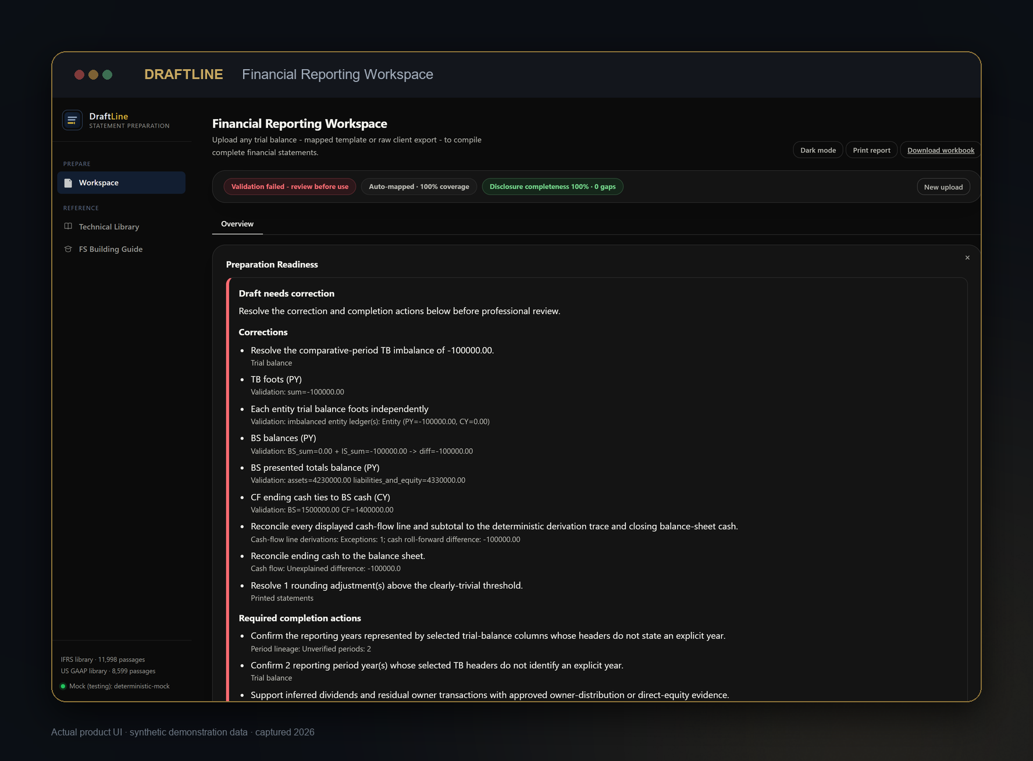Click the Technical Library book icon

coord(68,227)
